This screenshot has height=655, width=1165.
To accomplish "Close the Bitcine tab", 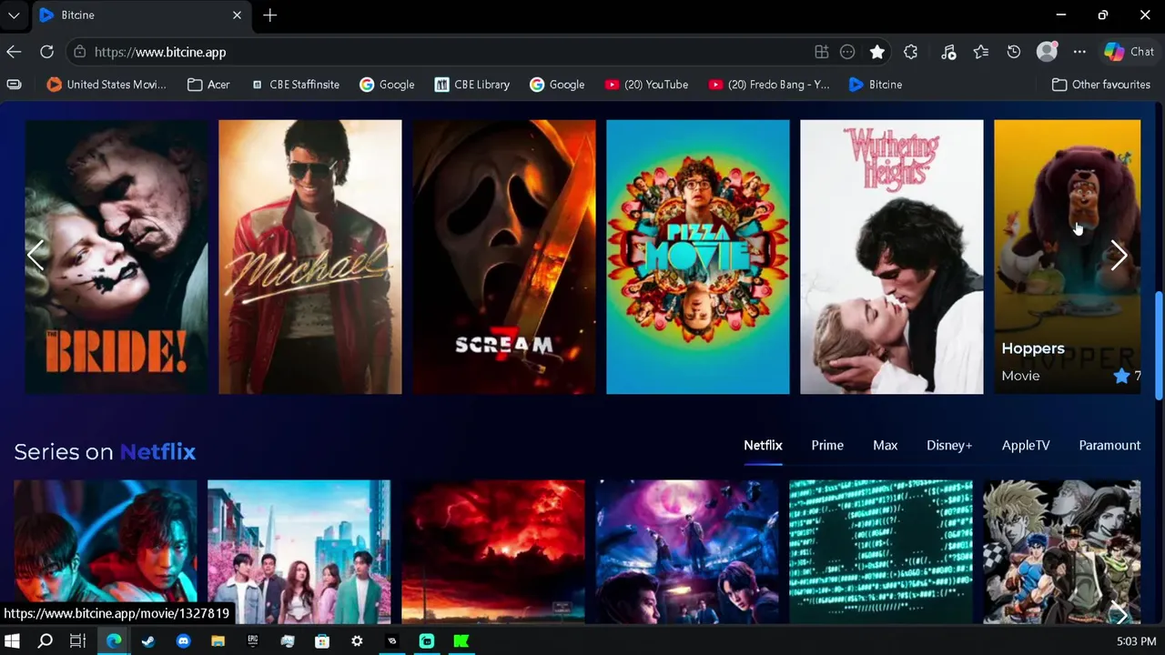I will [x=237, y=15].
